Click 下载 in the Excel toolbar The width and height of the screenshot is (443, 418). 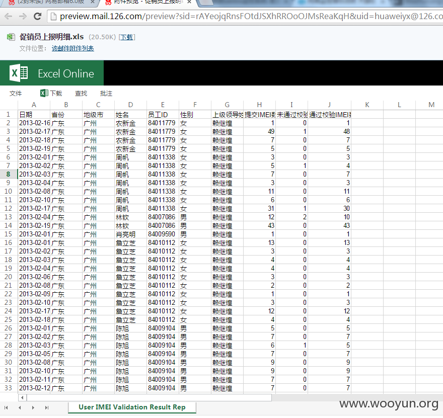[56, 94]
